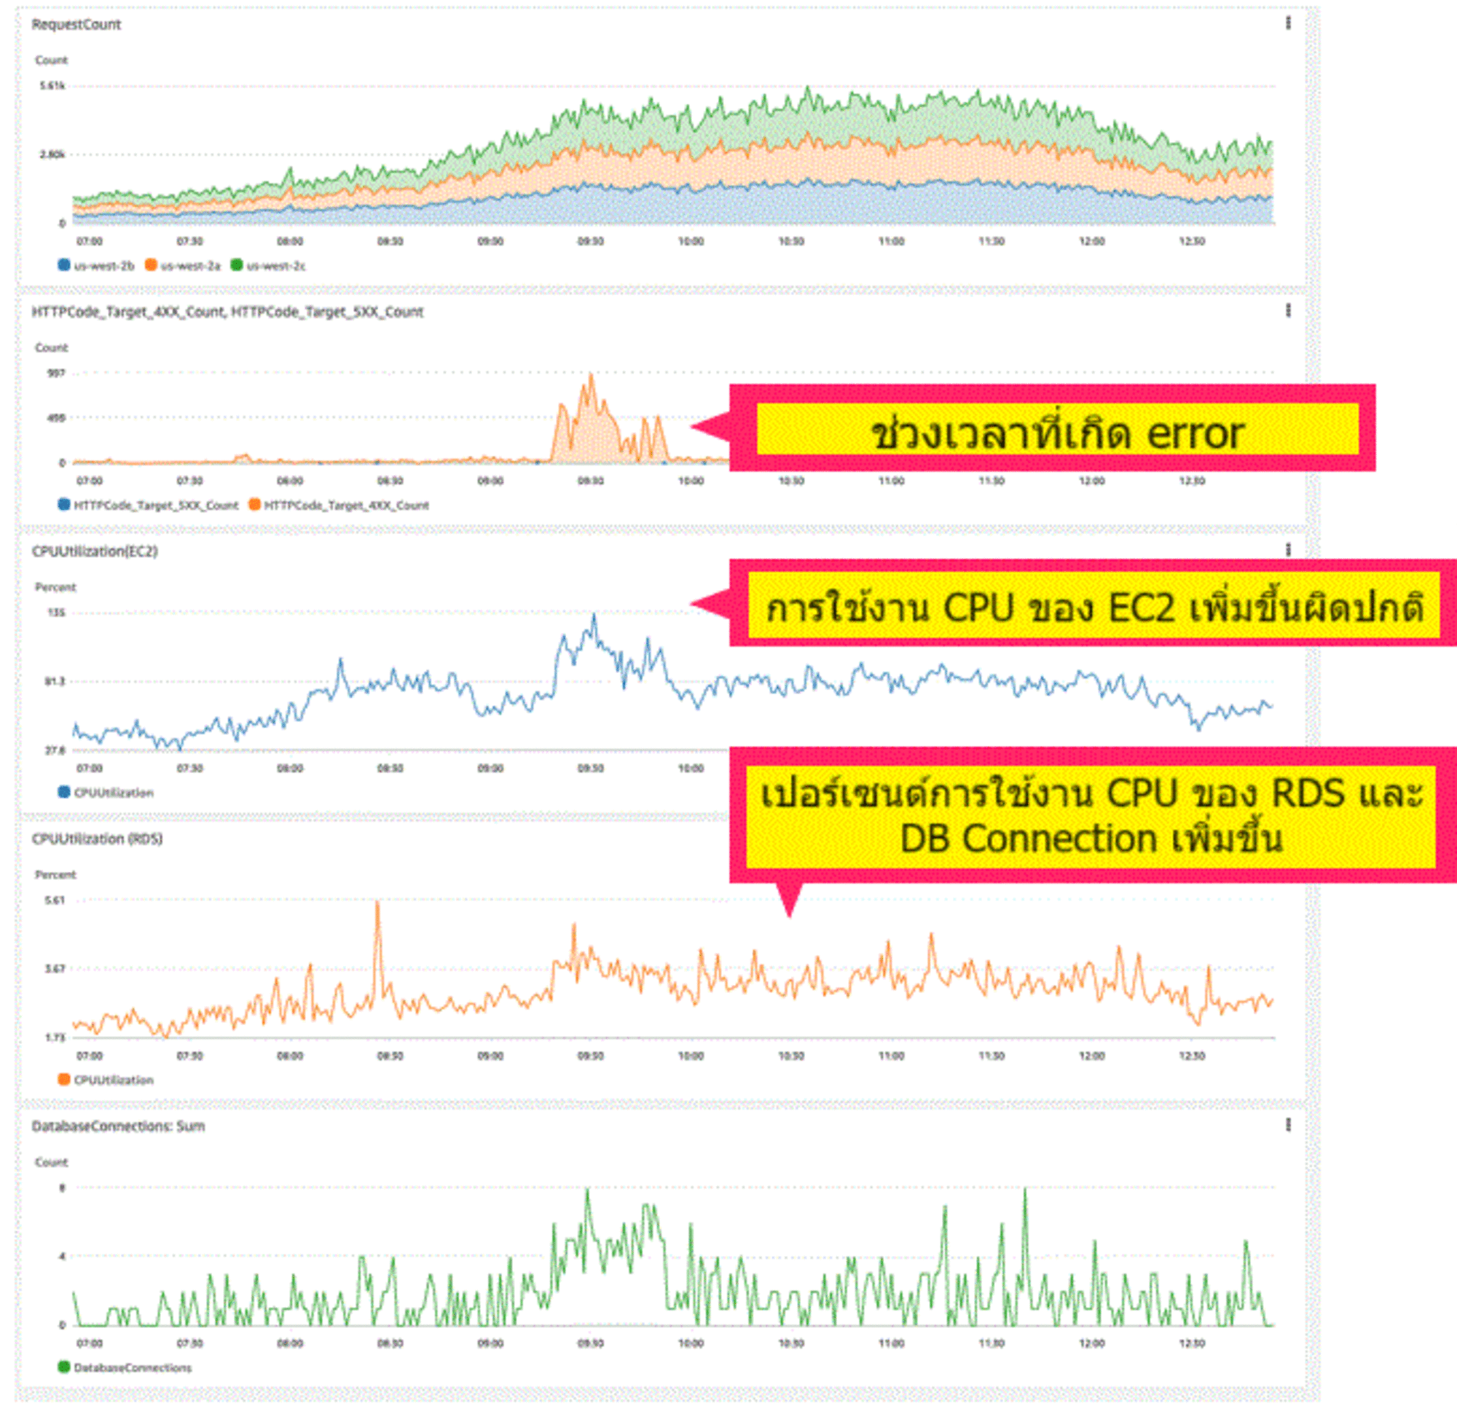The height and width of the screenshot is (1406, 1457).
Task: Click the CPUUtilization (RDS) widget title
Action: [x=97, y=838]
